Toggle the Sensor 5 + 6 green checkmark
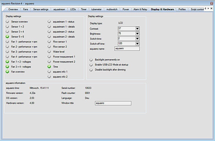The image size is (215, 141). 8,37
